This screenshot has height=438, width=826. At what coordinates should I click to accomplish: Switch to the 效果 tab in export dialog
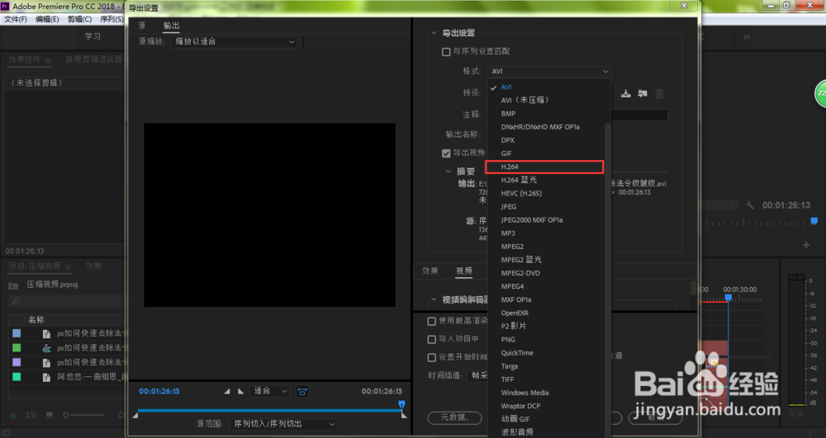[430, 271]
